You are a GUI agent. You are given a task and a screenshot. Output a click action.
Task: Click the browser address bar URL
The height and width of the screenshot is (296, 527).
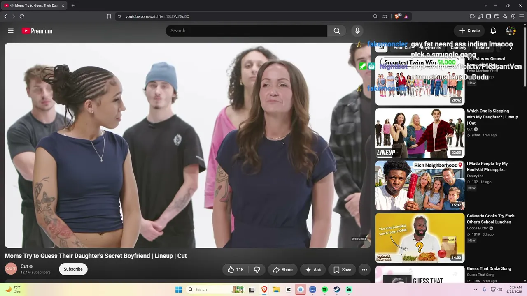coord(158,16)
